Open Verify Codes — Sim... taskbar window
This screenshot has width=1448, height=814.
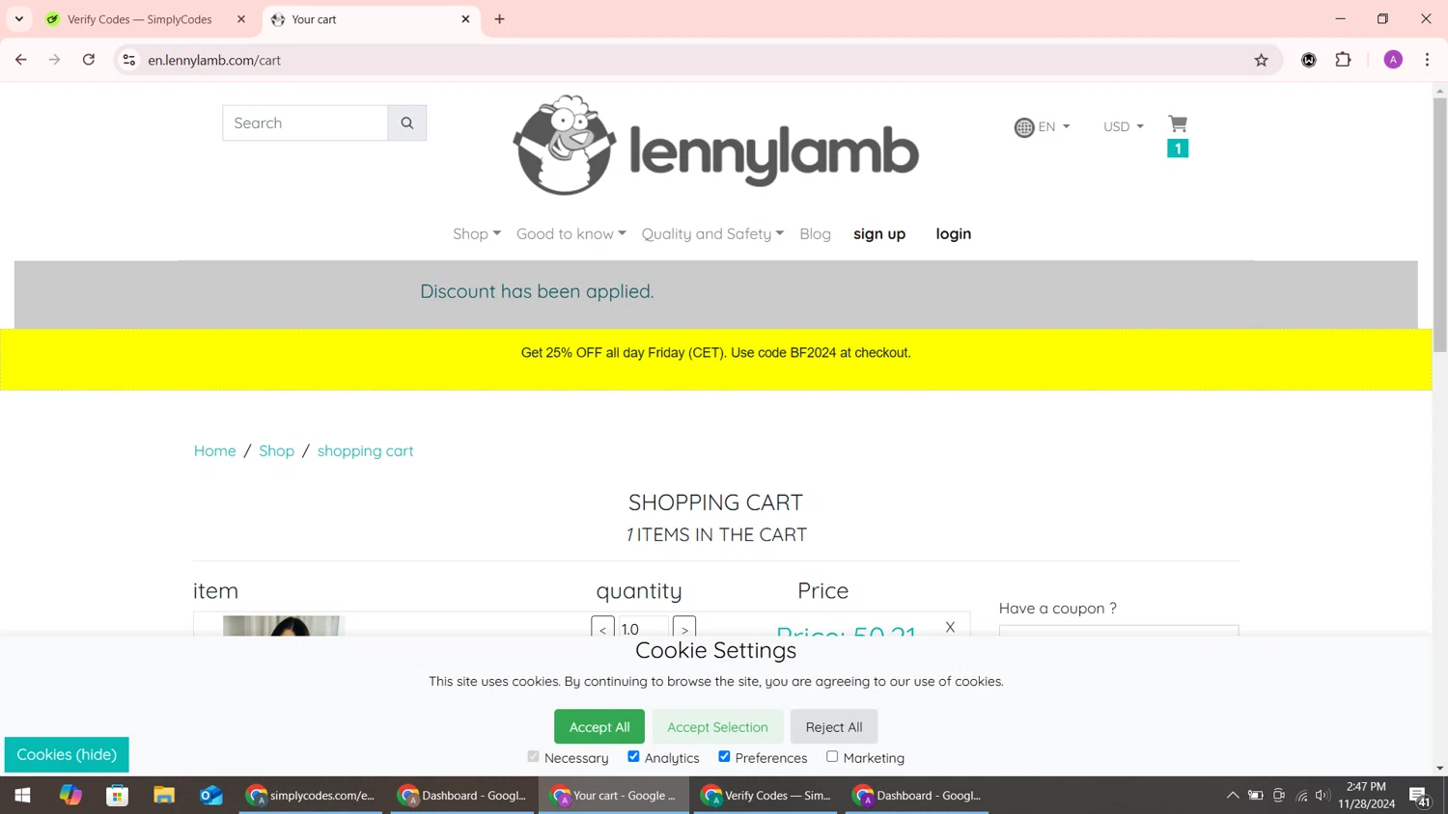[766, 796]
